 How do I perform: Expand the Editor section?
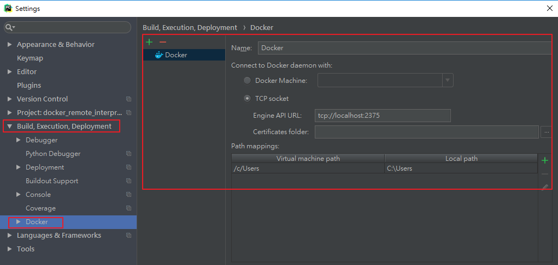point(10,72)
